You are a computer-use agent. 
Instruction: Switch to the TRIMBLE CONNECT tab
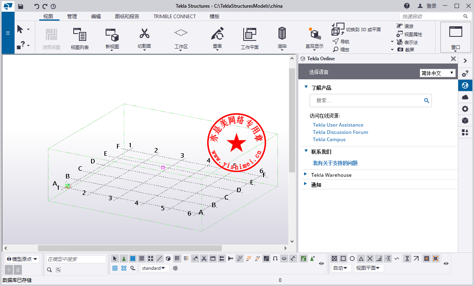click(174, 16)
